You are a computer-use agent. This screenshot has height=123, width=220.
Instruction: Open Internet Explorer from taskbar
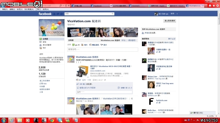(12, 120)
